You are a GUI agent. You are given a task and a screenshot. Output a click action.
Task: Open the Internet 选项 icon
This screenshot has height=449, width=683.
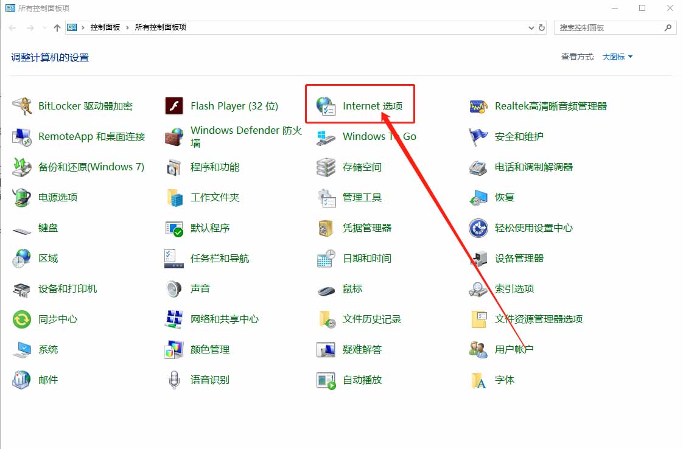point(326,106)
